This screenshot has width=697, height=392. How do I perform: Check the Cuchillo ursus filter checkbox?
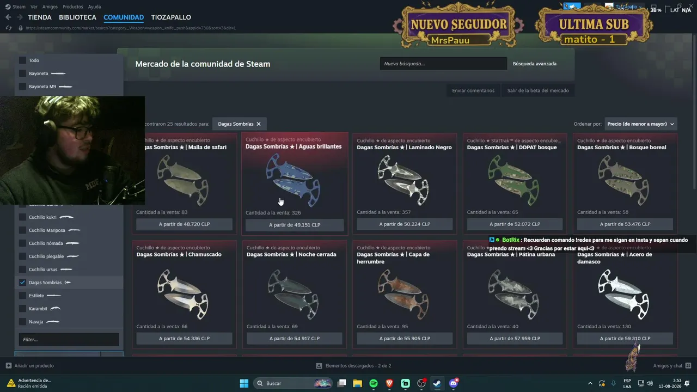point(22,269)
